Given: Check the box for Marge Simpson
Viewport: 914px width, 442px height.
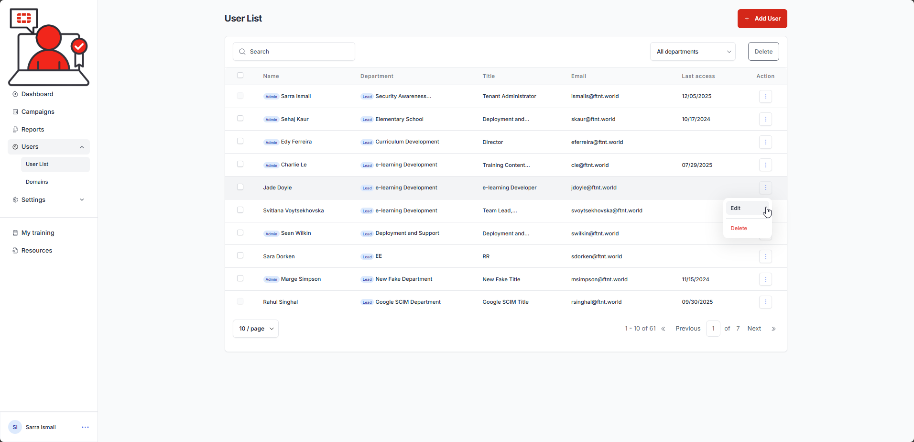Looking at the screenshot, I should point(240,278).
